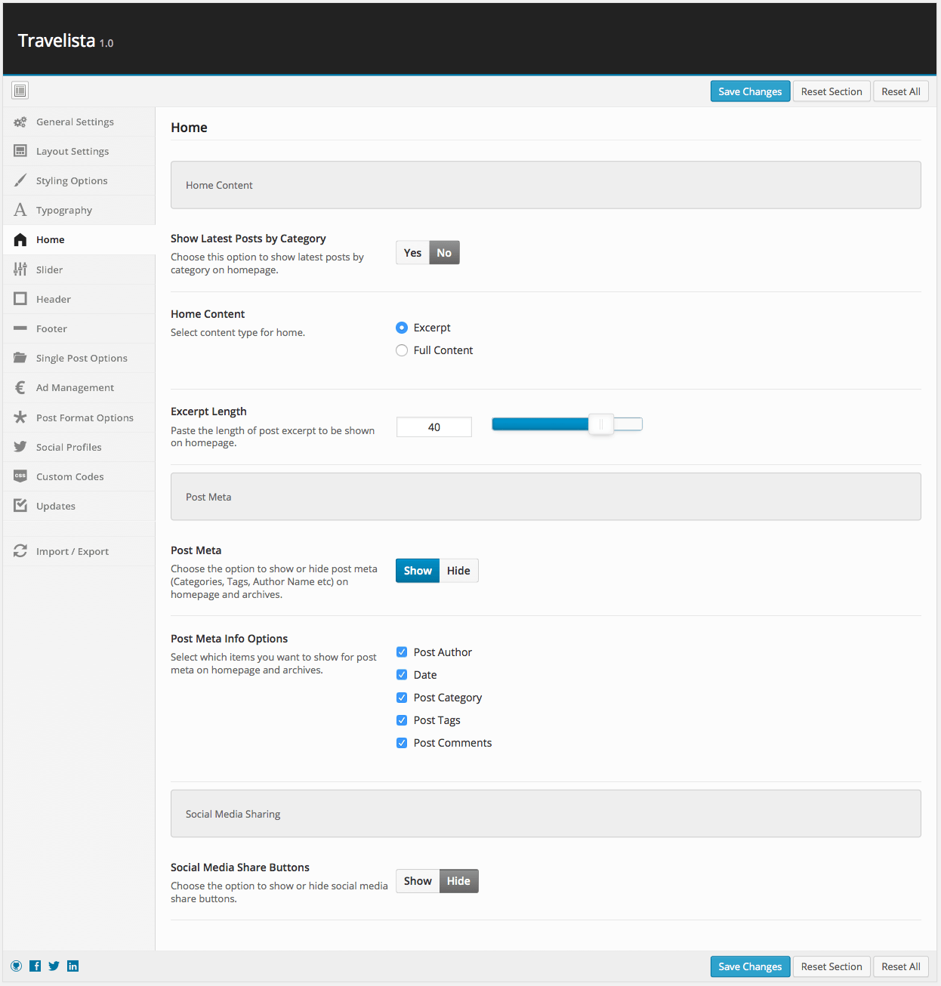This screenshot has height=986, width=941.
Task: Select the Full Content radio option
Action: coord(402,350)
